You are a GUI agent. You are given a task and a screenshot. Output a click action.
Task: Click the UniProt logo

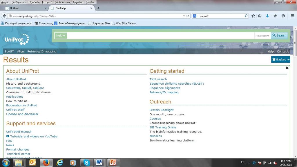17,39
